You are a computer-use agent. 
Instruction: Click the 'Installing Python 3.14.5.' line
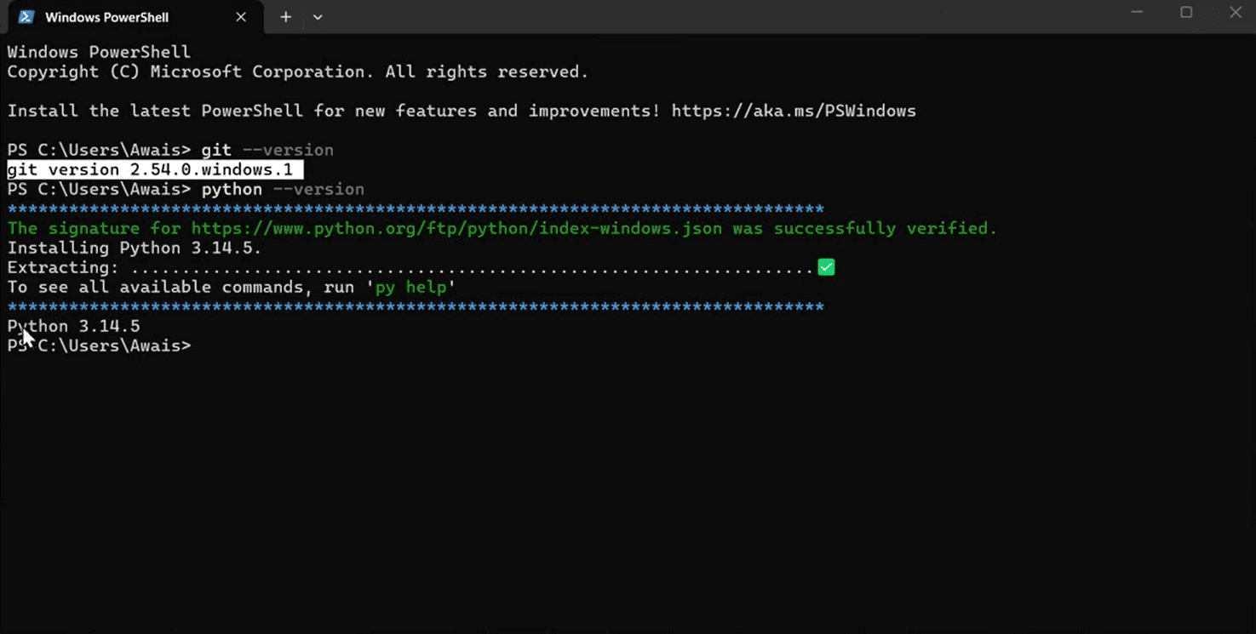135,248
